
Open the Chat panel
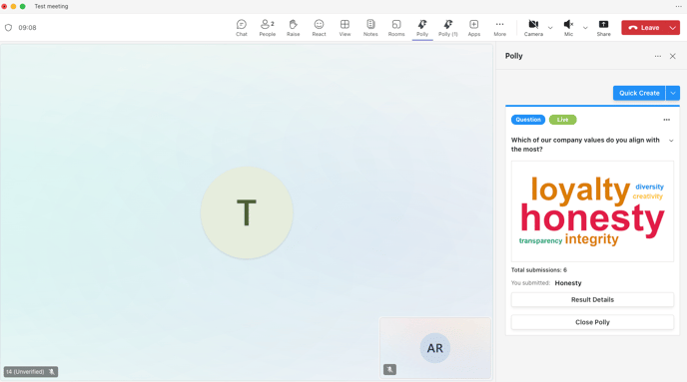242,28
